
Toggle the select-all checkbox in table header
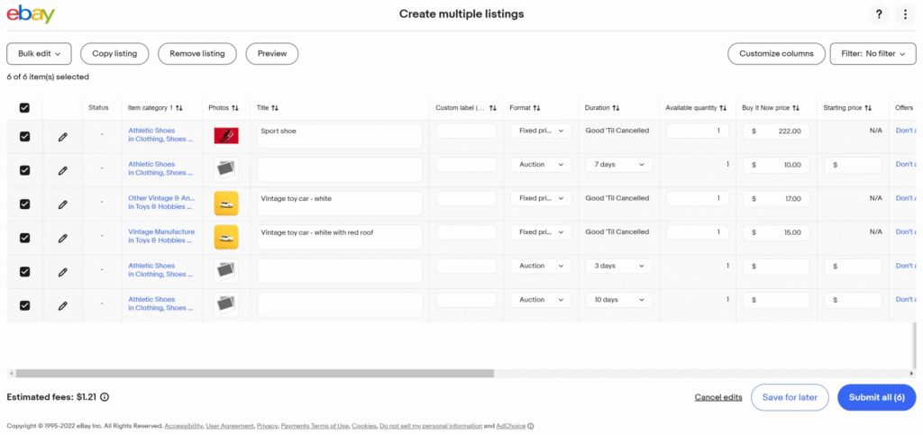point(24,107)
